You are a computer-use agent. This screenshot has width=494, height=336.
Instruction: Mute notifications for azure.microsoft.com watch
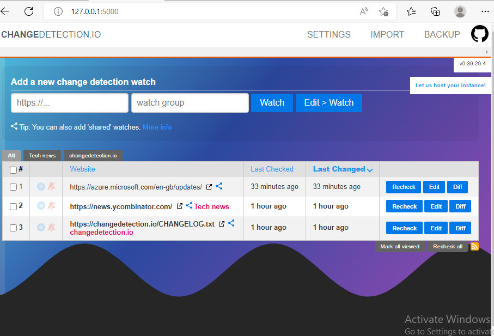click(x=51, y=186)
